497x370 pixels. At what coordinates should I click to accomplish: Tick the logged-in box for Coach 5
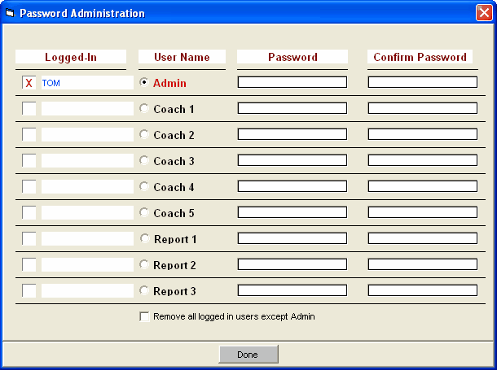[29, 212]
